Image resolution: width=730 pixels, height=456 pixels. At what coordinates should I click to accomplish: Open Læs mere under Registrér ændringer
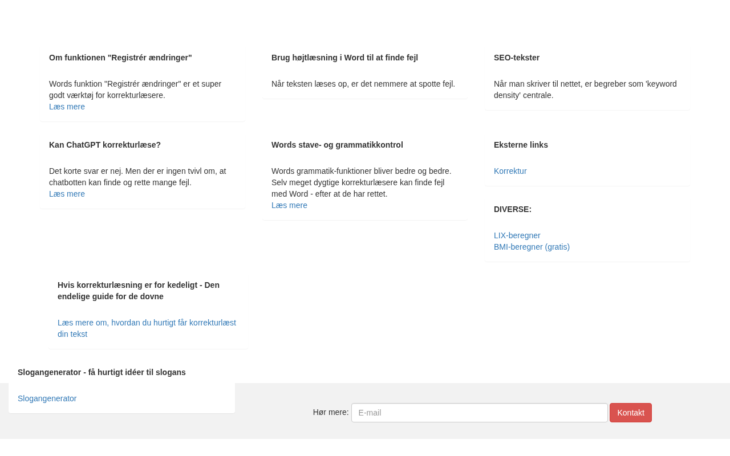(67, 107)
